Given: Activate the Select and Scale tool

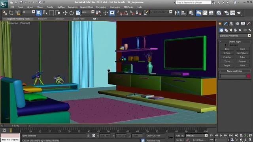Looking at the screenshot, I should pos(78,13).
